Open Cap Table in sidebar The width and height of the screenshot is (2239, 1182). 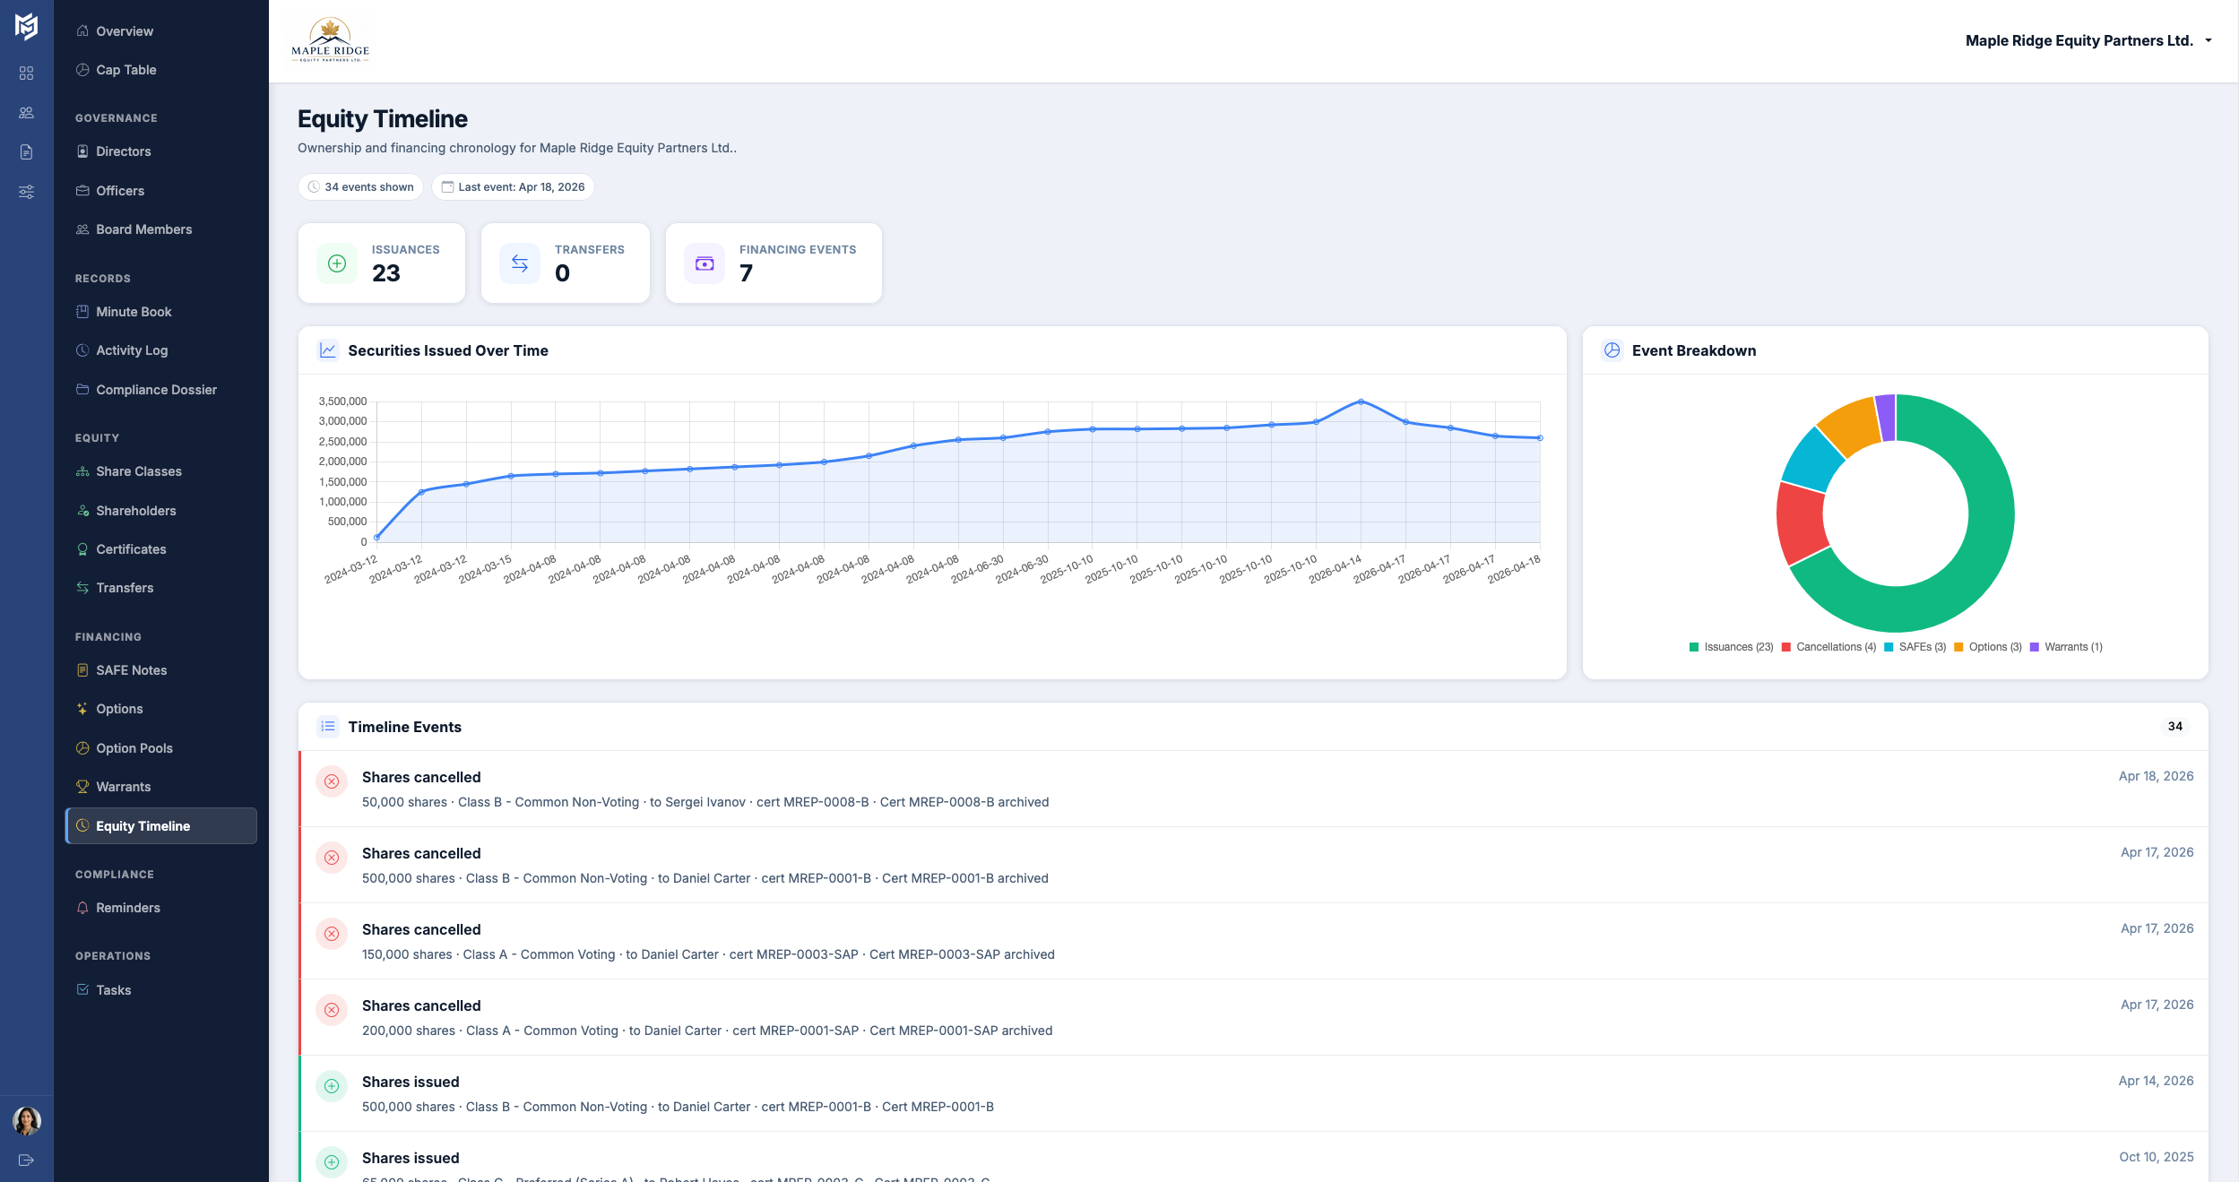point(125,70)
